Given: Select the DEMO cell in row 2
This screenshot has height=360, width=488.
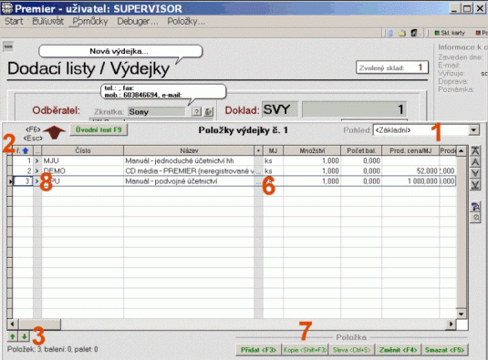Looking at the screenshot, I should click(x=83, y=171).
